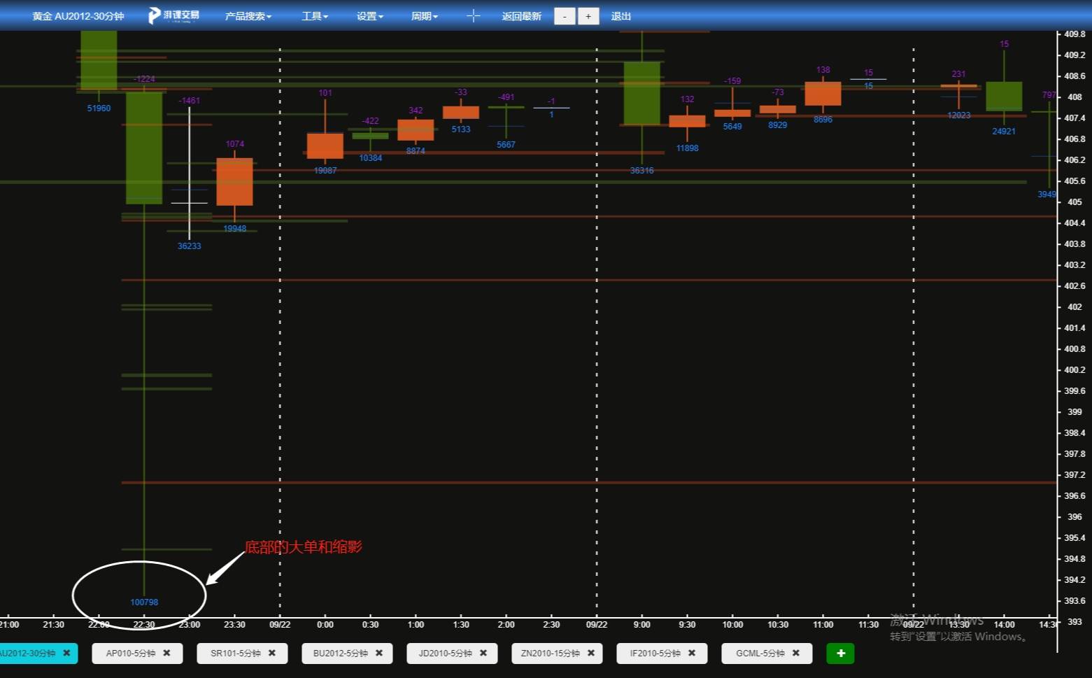Zoom in chart with plus button

[x=588, y=16]
